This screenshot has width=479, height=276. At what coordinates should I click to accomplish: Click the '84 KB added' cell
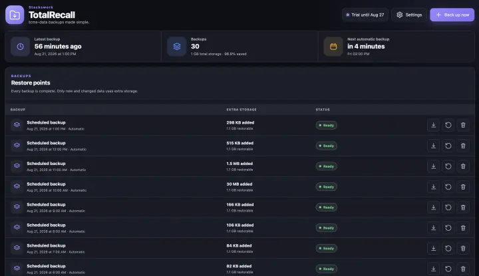point(239,245)
